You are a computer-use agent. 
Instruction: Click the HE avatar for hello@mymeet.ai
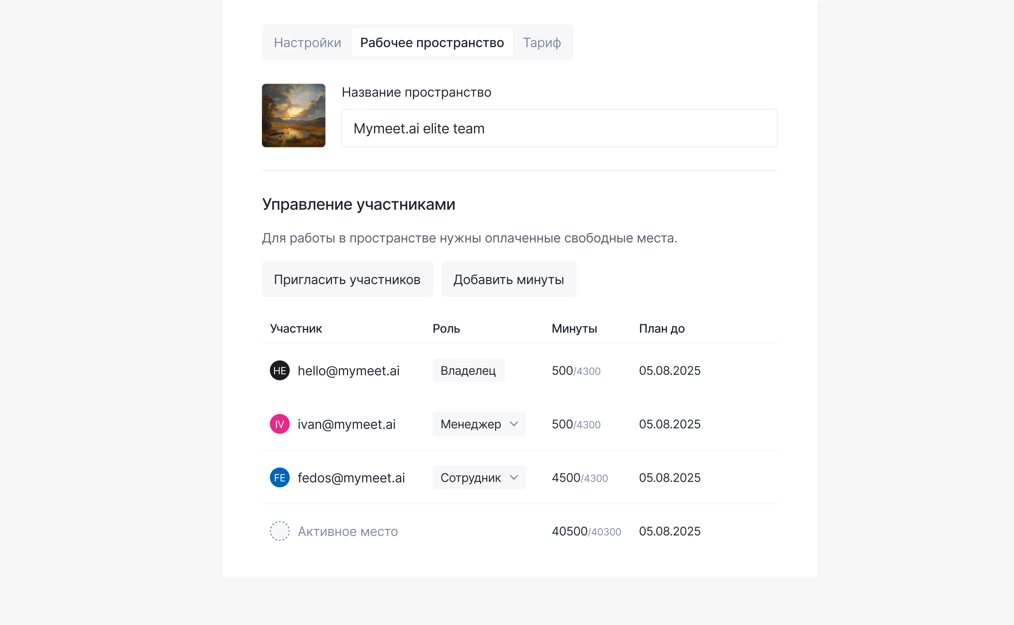[x=279, y=371]
